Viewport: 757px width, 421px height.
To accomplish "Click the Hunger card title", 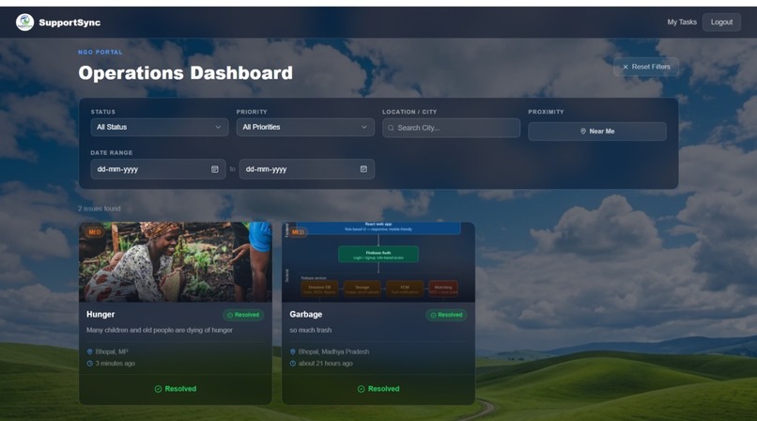I will (x=100, y=314).
